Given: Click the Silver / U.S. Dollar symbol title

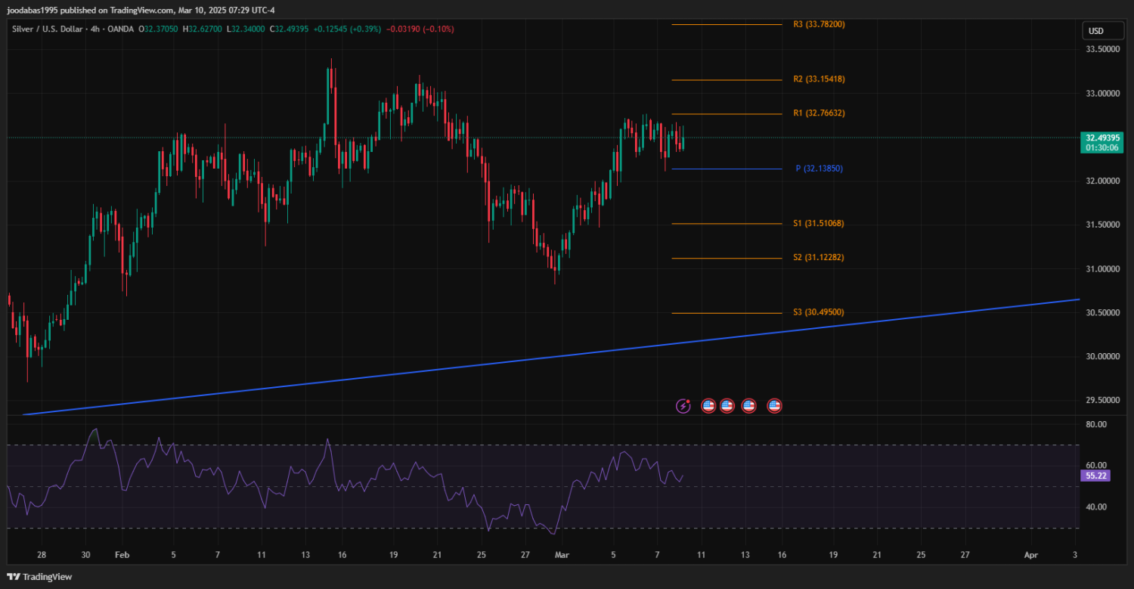Looking at the screenshot, I should [47, 29].
